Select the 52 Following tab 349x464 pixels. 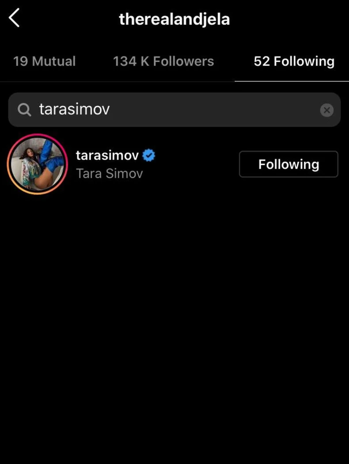click(x=294, y=61)
